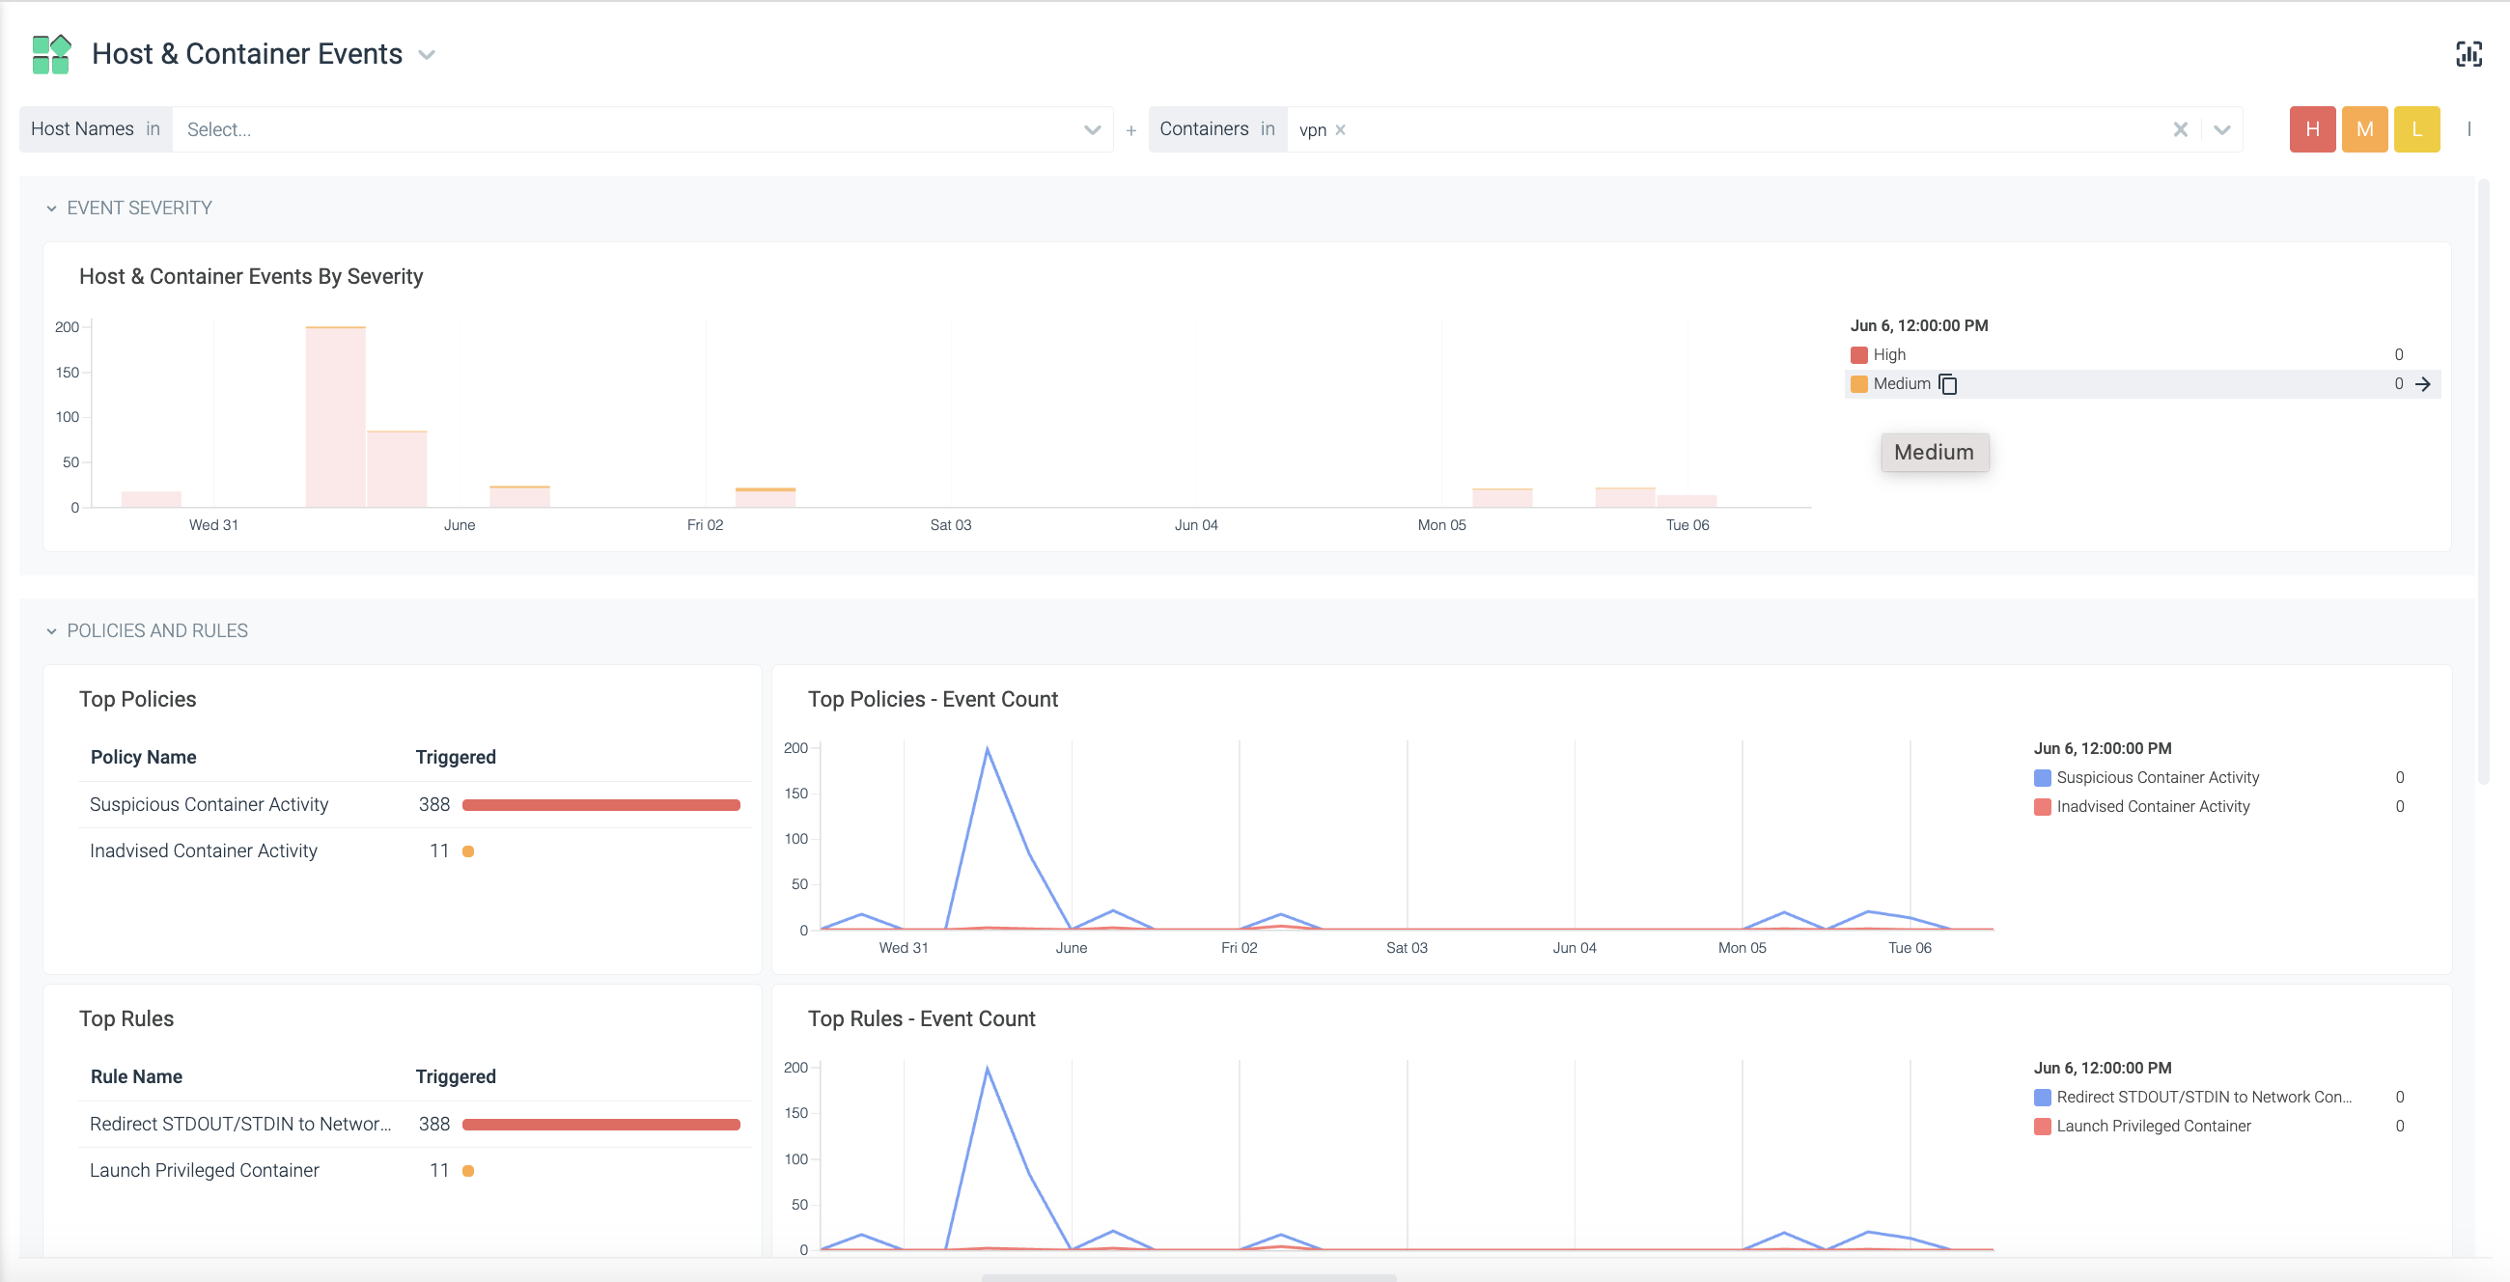The image size is (2510, 1282).
Task: Toggle the Low severity filter
Action: pos(2415,128)
